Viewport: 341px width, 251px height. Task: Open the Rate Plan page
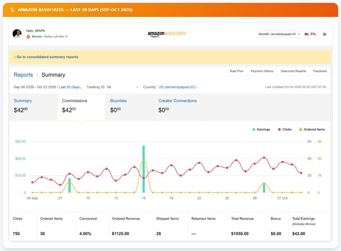236,71
